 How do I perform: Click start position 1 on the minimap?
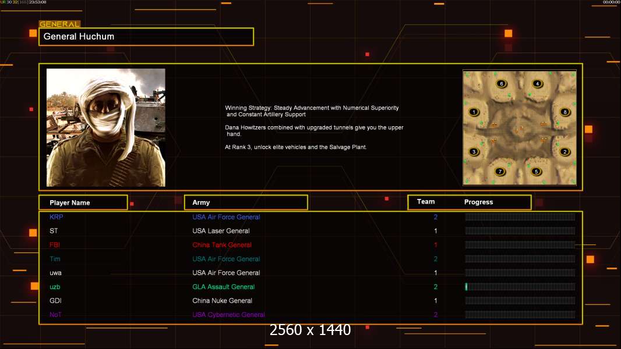click(x=474, y=112)
